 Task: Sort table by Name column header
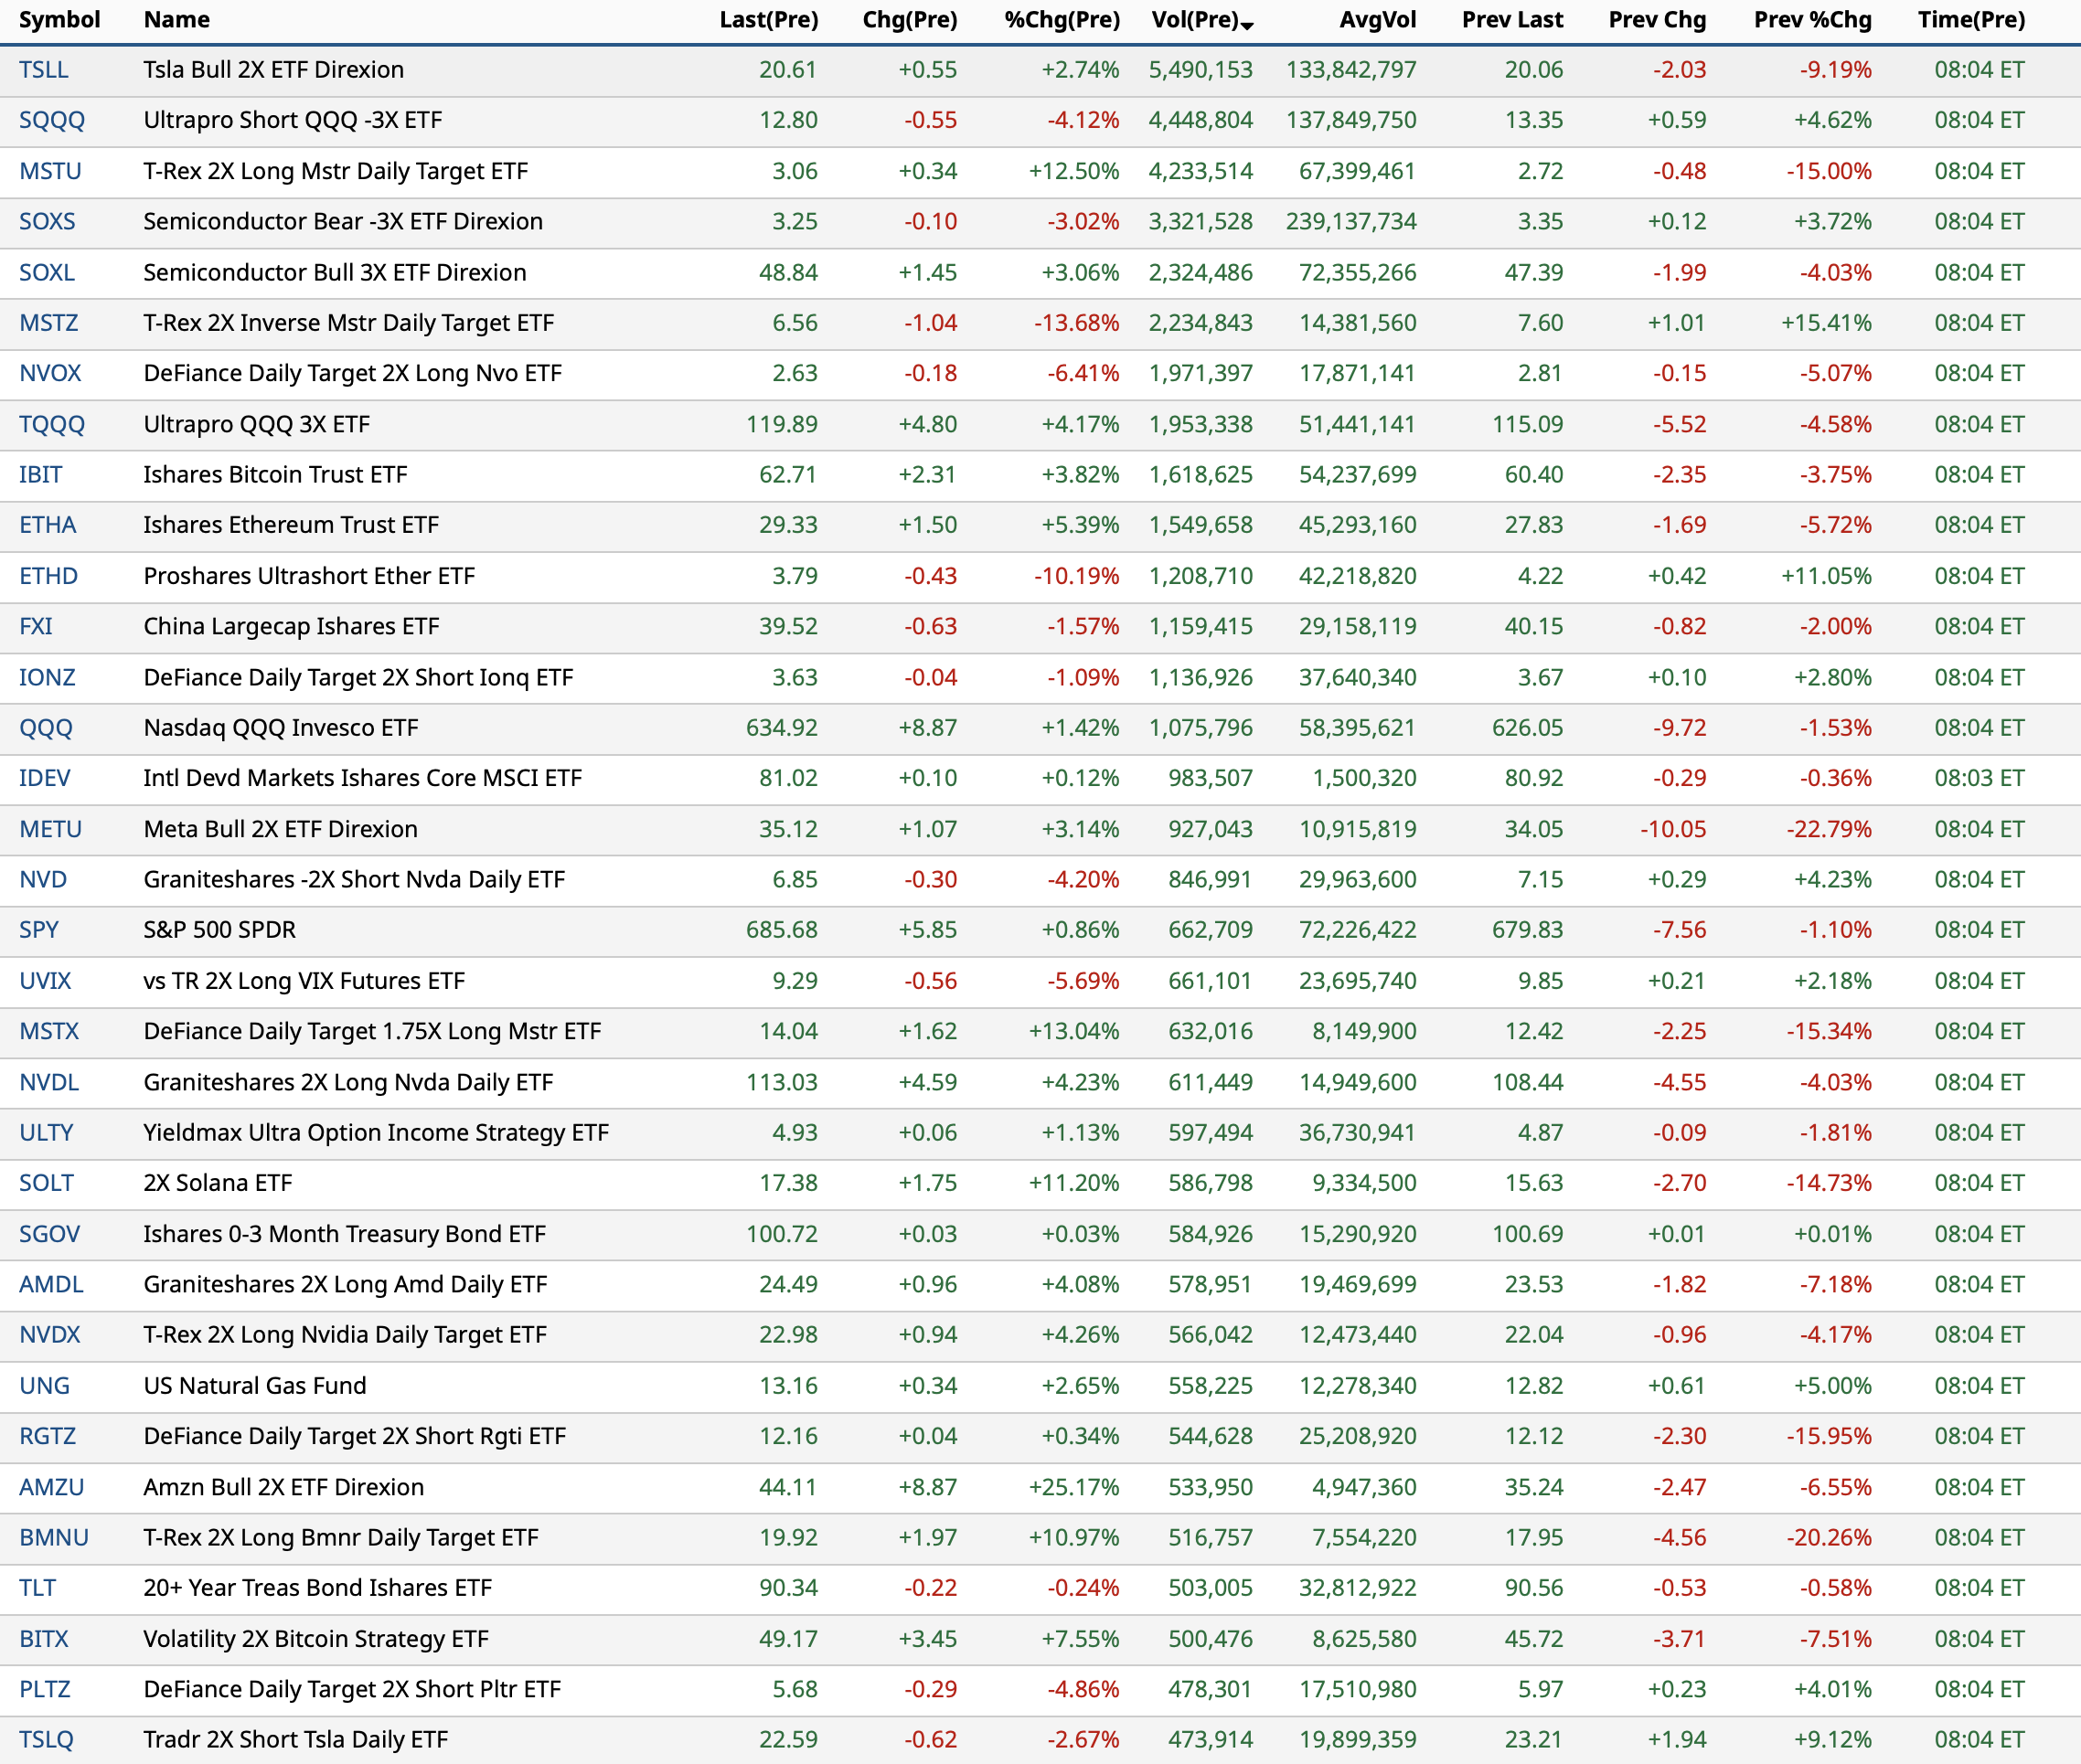[176, 20]
